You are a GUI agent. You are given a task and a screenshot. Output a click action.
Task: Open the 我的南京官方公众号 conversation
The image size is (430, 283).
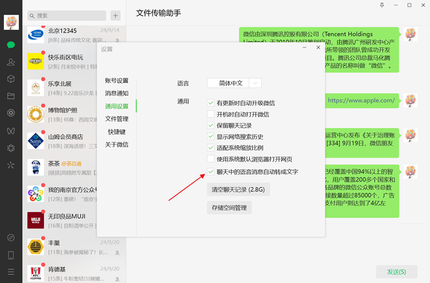click(60, 194)
